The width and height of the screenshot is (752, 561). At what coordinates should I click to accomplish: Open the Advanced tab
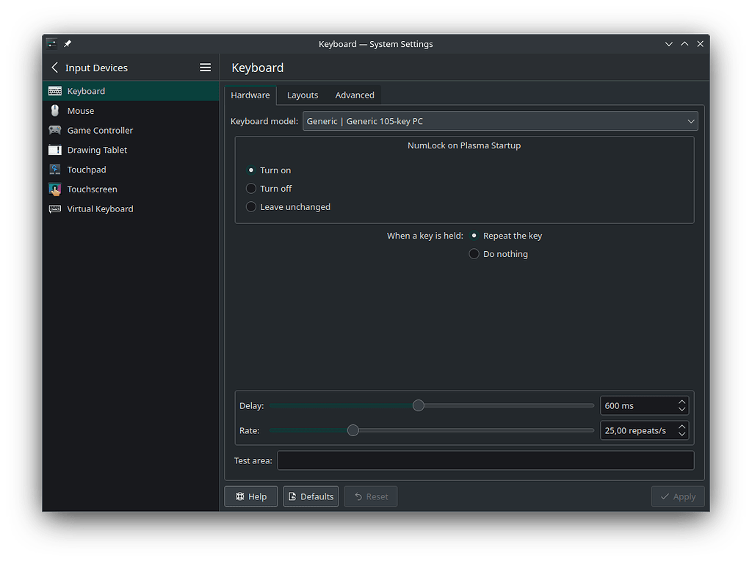point(355,95)
